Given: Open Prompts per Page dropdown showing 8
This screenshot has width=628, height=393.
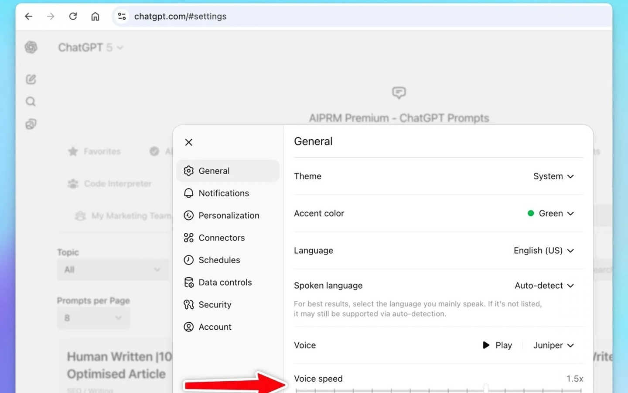Looking at the screenshot, I should (x=93, y=318).
